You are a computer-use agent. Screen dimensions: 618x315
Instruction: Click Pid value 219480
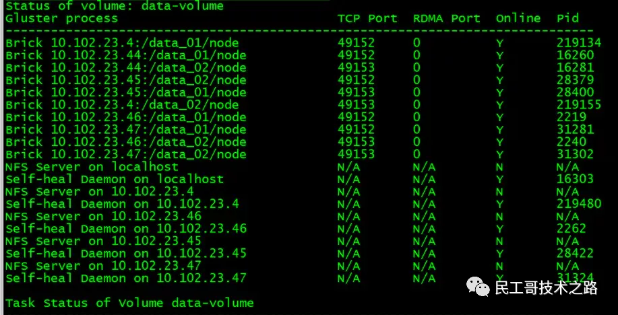[579, 204]
